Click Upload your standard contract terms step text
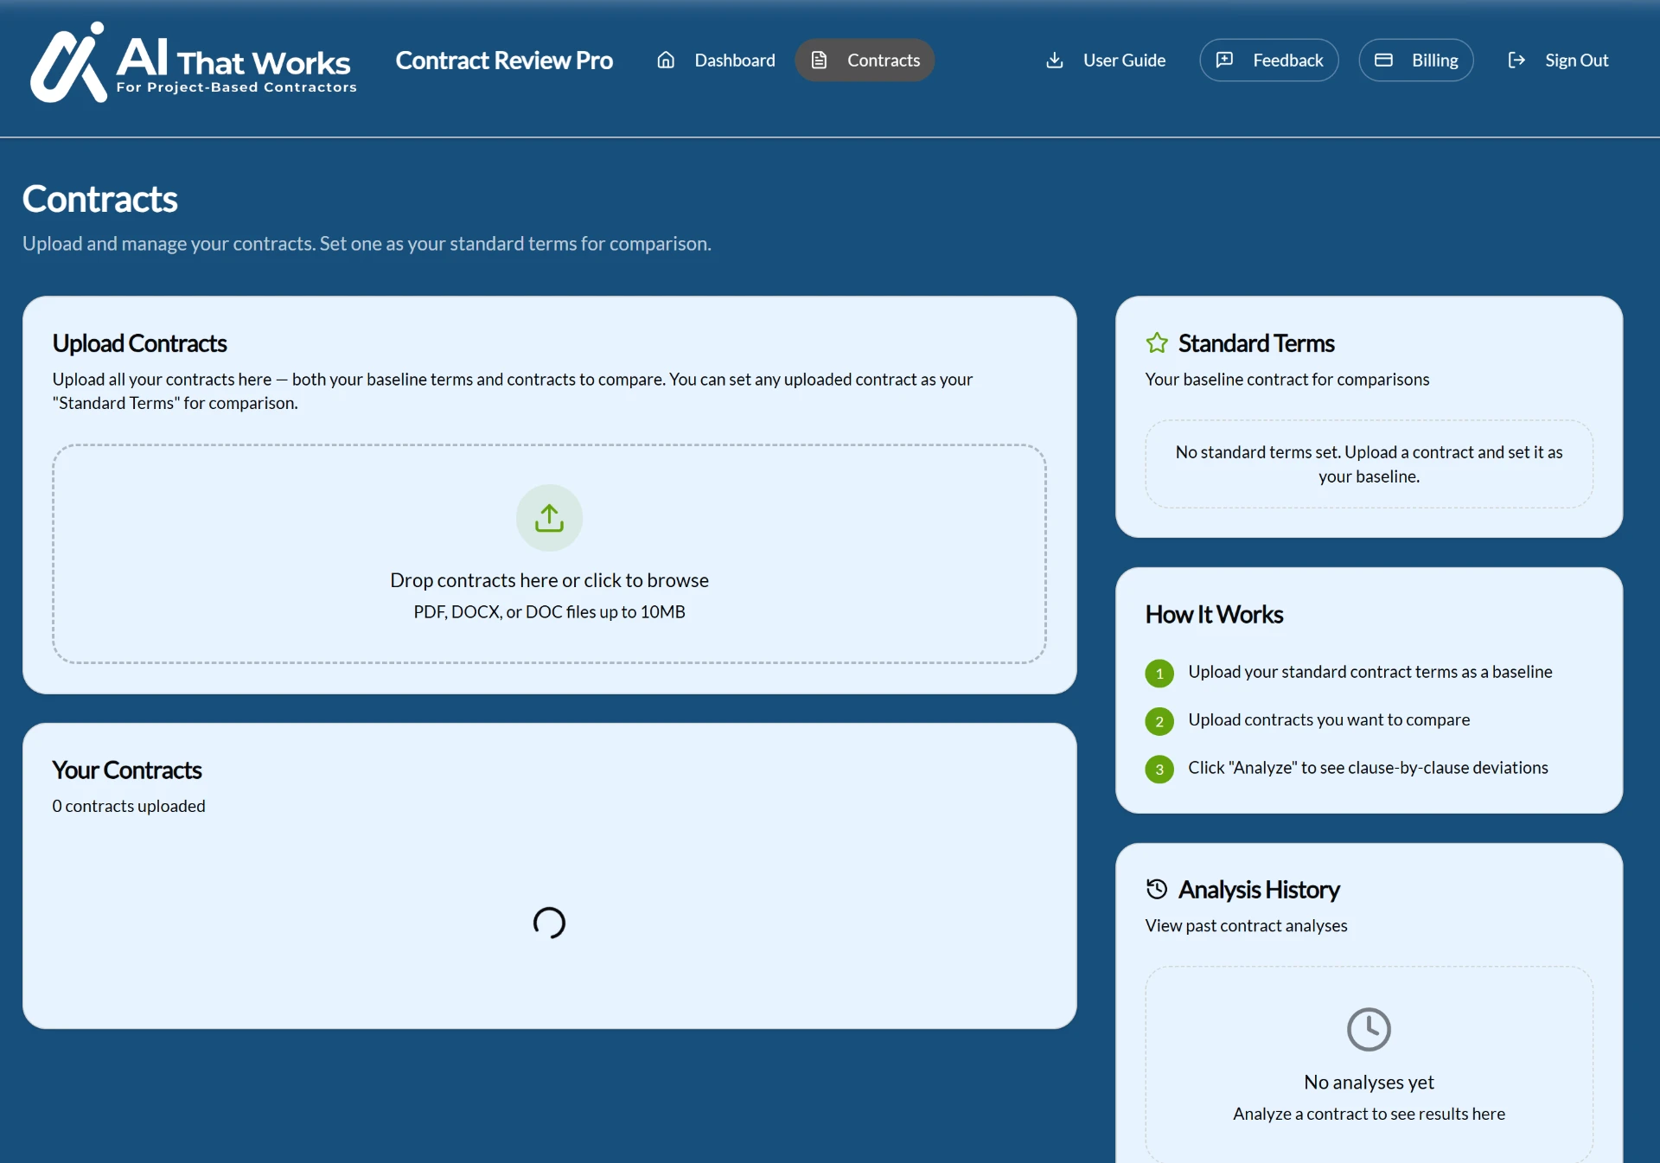Screen dimensions: 1660x1163 [x=1369, y=672]
